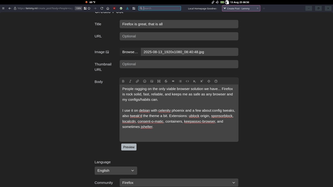Toggle code formatting in the body
The width and height of the screenshot is (333, 187).
tap(187, 81)
